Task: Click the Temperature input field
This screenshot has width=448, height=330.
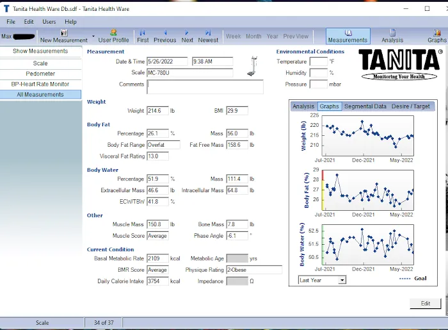Action: pos(318,62)
